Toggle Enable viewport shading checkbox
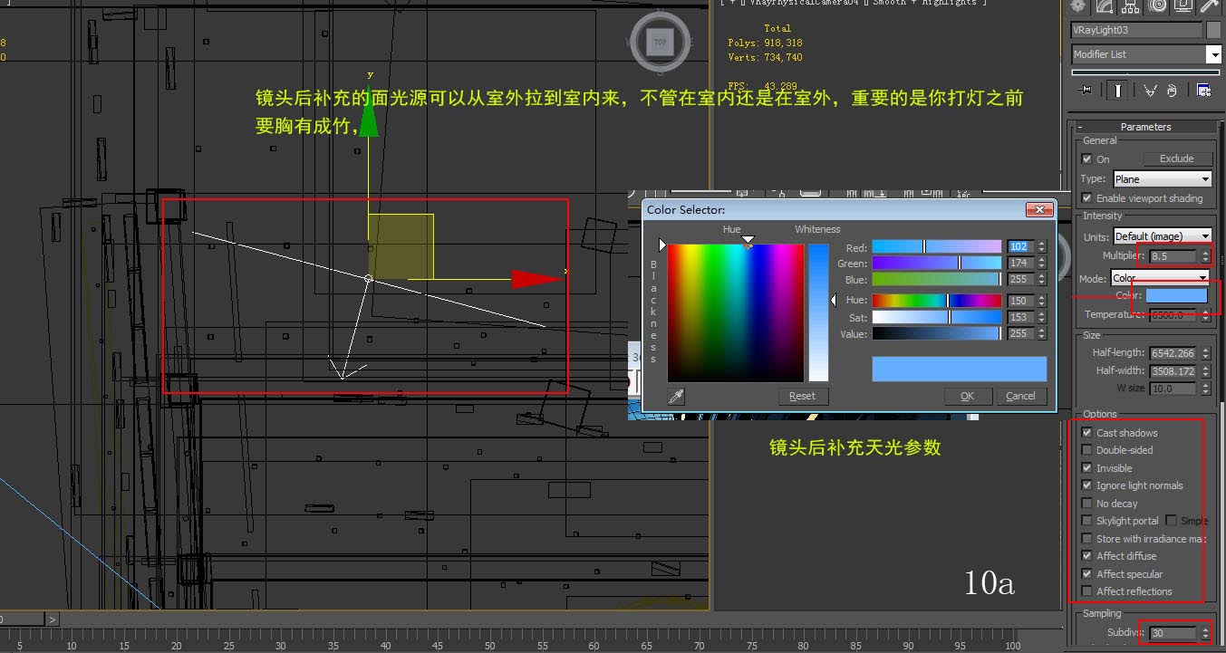This screenshot has width=1226, height=653. [x=1086, y=198]
